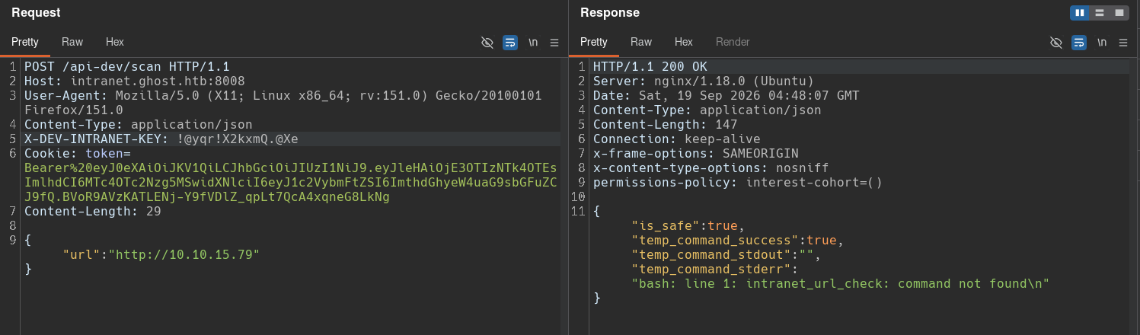Click response Content-Length: 147 header
1140x335 pixels.
click(x=666, y=124)
